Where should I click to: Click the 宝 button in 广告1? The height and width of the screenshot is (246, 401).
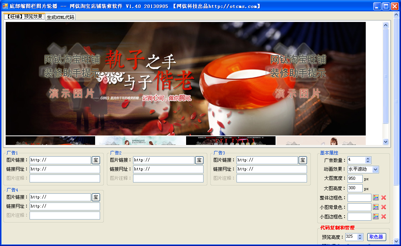click(x=96, y=160)
